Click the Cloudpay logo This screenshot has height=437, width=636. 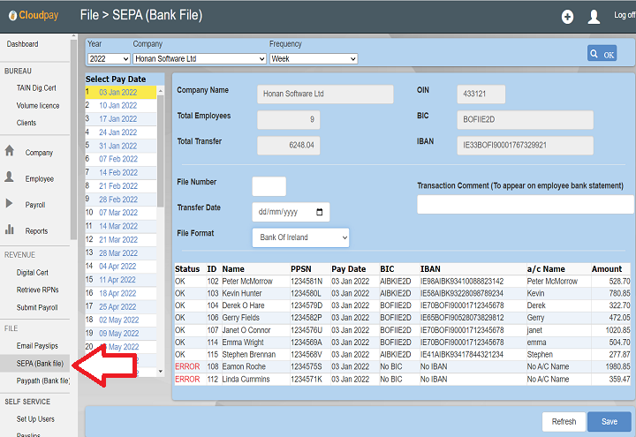32,16
